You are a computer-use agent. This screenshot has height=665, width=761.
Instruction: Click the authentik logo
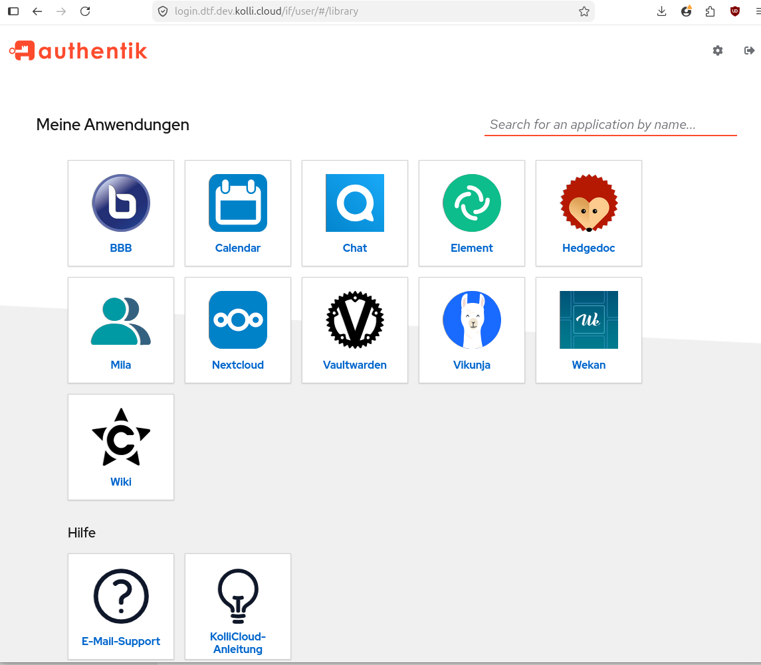78,50
